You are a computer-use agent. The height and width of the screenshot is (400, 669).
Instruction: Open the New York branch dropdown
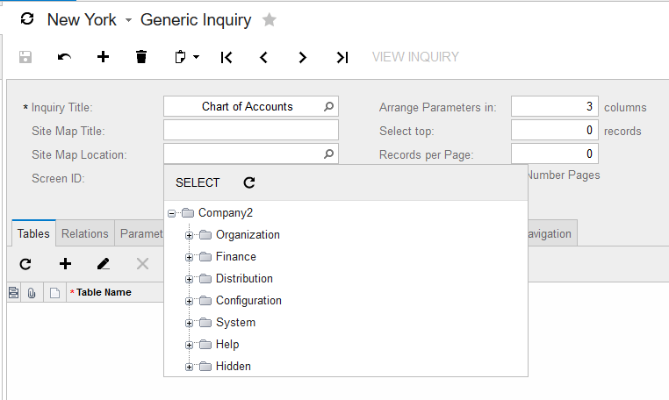(128, 20)
